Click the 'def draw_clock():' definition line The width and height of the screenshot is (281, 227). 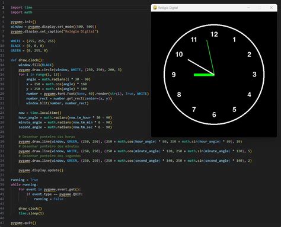pyautogui.click(x=27, y=60)
